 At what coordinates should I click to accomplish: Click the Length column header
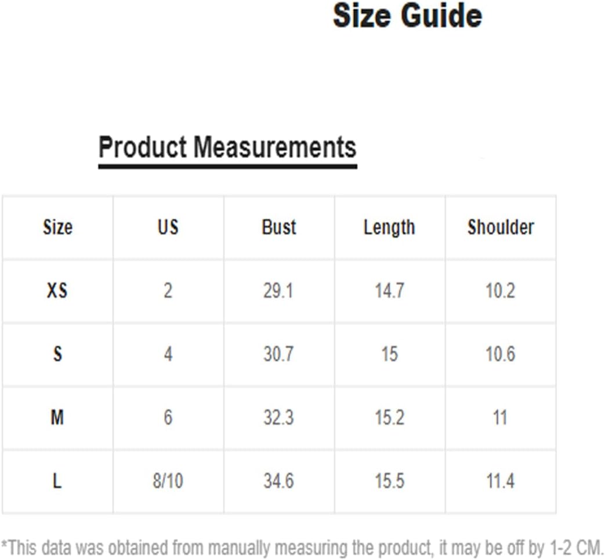pos(389,228)
